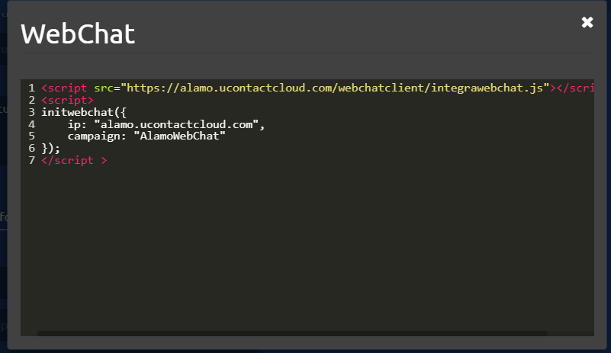This screenshot has height=353, width=611.
Task: Click the closing /script tag on line seven
Action: pos(74,160)
